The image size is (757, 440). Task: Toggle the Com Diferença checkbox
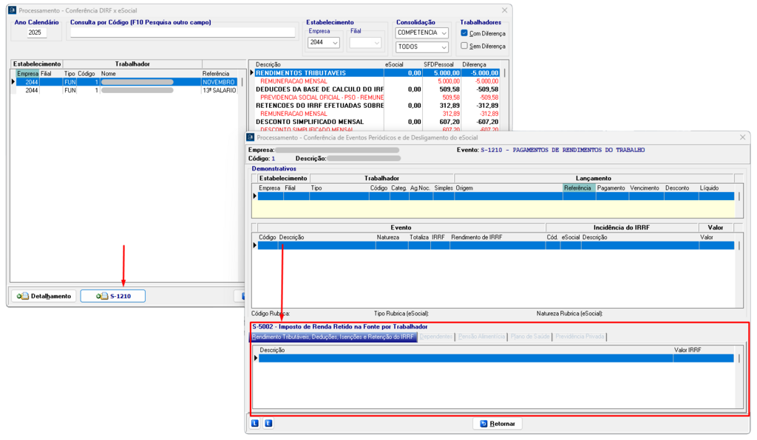464,33
